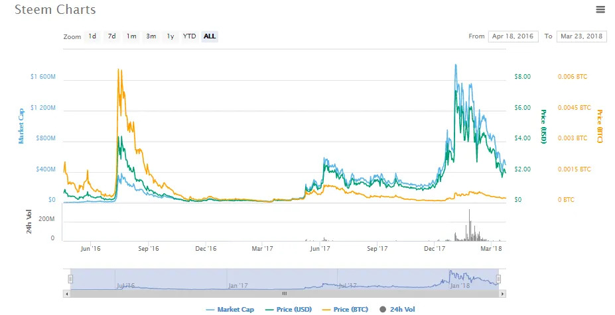The image size is (615, 315).
Task: Set zoom range to 1m
Action: pos(131,36)
